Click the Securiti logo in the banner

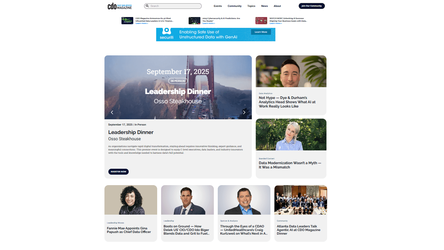pos(167,34)
